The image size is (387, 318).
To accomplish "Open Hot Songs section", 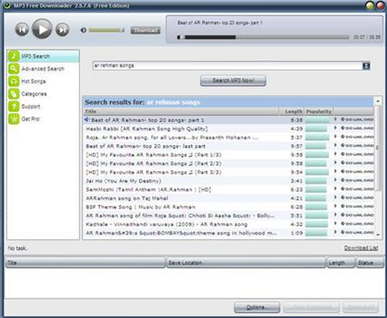I will (43, 82).
